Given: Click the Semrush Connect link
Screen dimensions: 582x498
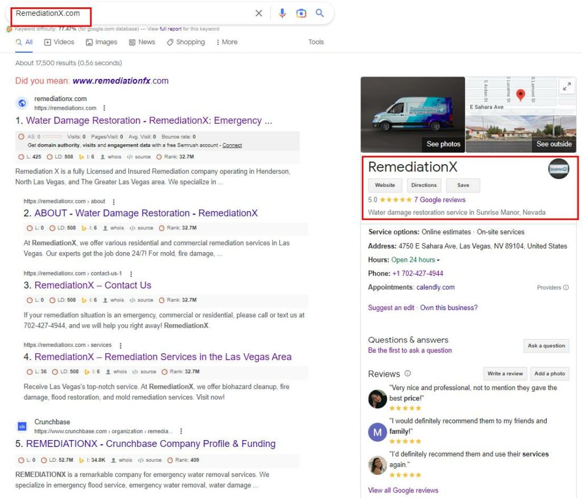Looking at the screenshot, I should tap(232, 145).
